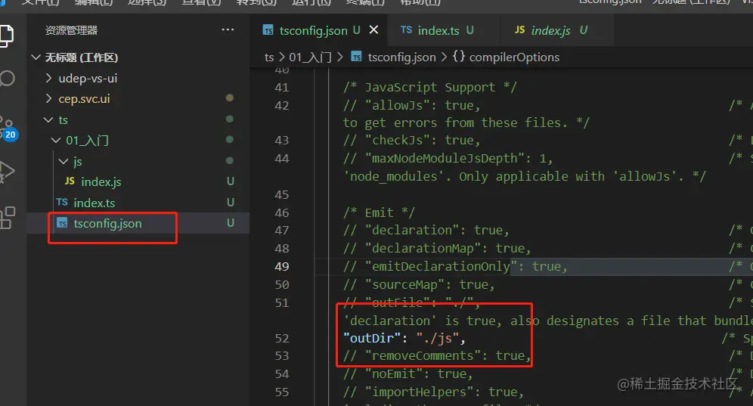Switch to the index.ts tab
The image size is (753, 406).
[443, 30]
